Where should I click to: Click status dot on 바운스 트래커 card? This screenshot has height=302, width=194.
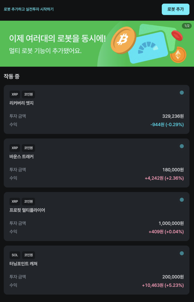[x=182, y=146]
